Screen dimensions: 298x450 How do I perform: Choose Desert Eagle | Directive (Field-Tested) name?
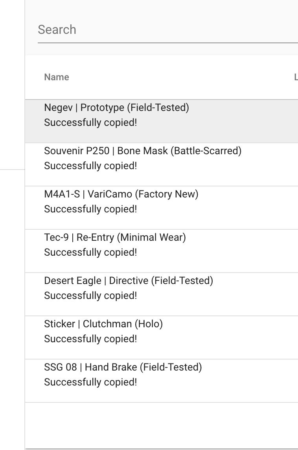(x=129, y=281)
